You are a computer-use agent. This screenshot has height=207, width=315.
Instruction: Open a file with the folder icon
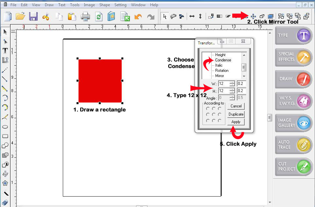point(20,16)
